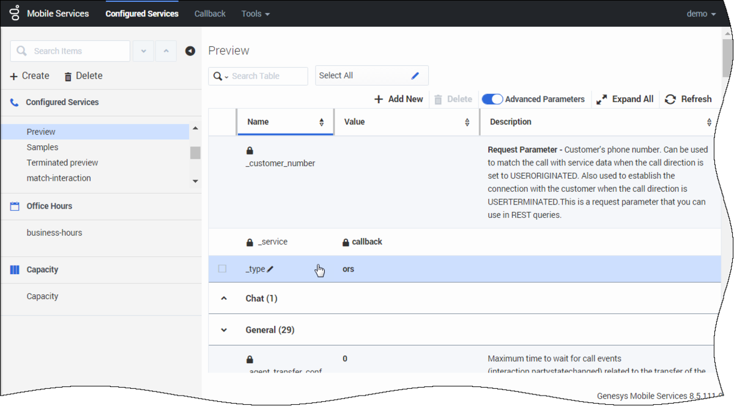The width and height of the screenshot is (734, 406).
Task: Click the pencil edit icon next to _type
Action: (270, 269)
